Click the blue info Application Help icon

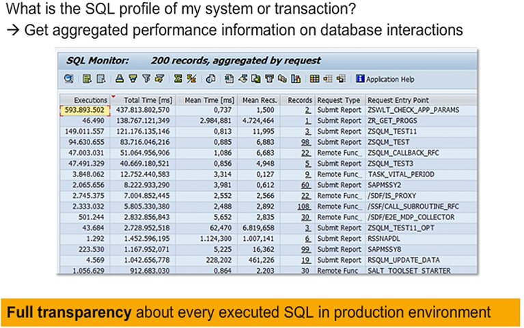click(360, 79)
